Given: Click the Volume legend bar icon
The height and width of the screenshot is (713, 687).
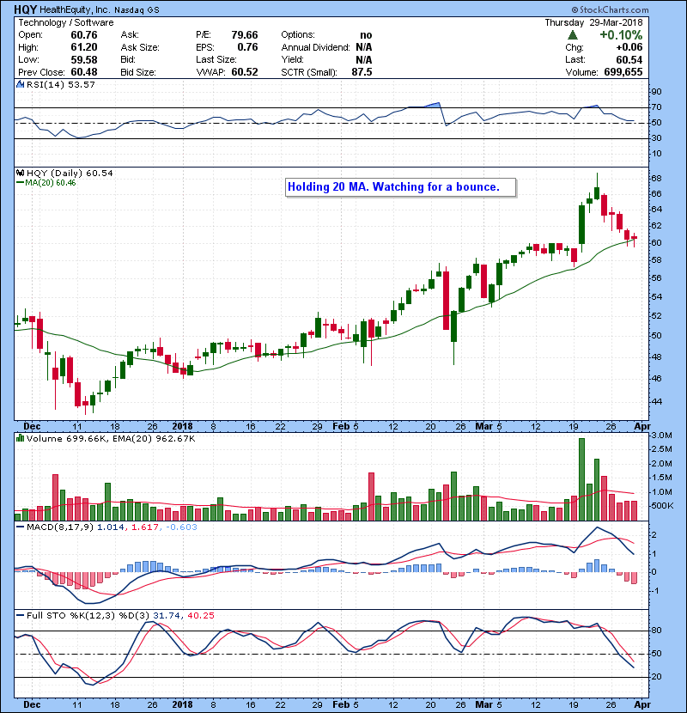Looking at the screenshot, I should tap(19, 439).
